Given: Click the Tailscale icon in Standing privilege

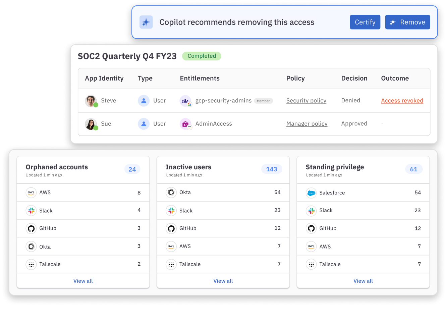Looking at the screenshot, I should click(x=311, y=264).
